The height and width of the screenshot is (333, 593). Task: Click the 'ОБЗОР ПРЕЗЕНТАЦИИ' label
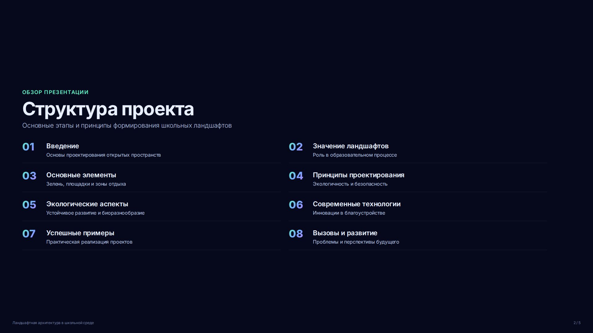[x=55, y=92]
